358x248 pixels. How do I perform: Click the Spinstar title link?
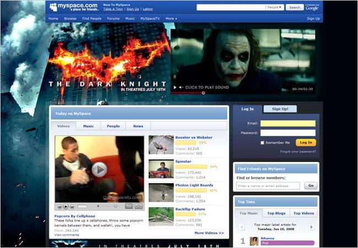click(183, 161)
